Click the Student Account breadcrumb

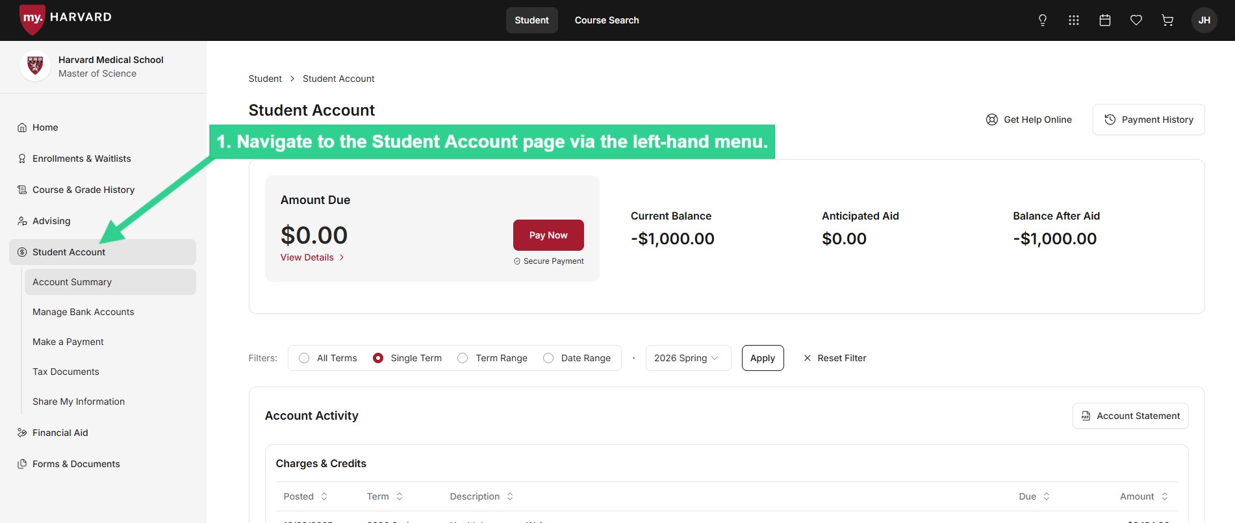[x=338, y=79]
